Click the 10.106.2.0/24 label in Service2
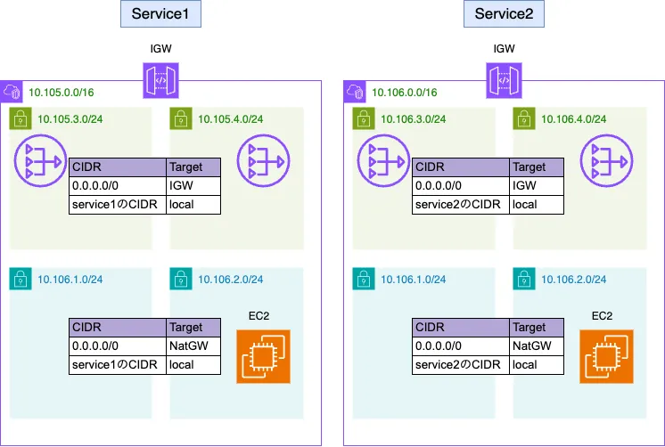 click(x=573, y=280)
